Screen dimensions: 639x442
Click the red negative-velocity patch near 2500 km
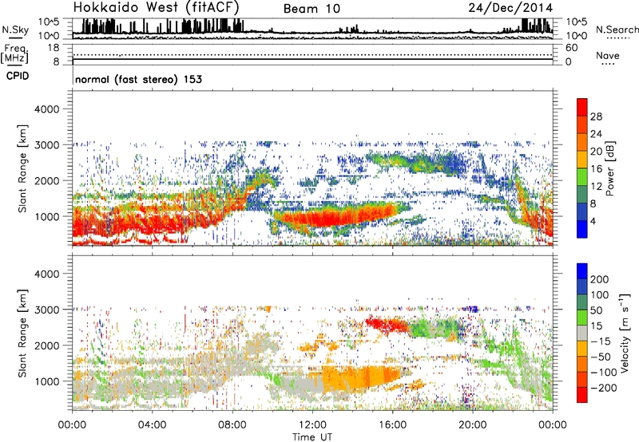tap(387, 325)
